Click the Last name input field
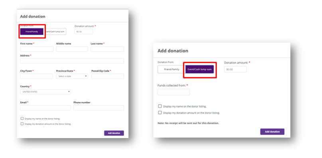322x158 pixels. tap(107, 49)
